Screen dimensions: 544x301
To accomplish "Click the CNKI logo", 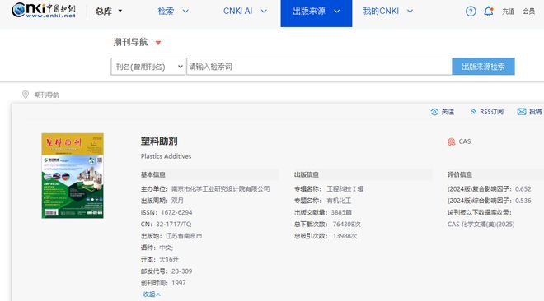I will pyautogui.click(x=44, y=11).
